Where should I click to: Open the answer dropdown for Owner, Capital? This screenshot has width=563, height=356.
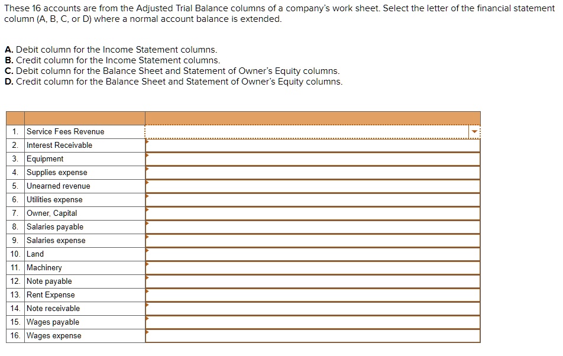312,213
